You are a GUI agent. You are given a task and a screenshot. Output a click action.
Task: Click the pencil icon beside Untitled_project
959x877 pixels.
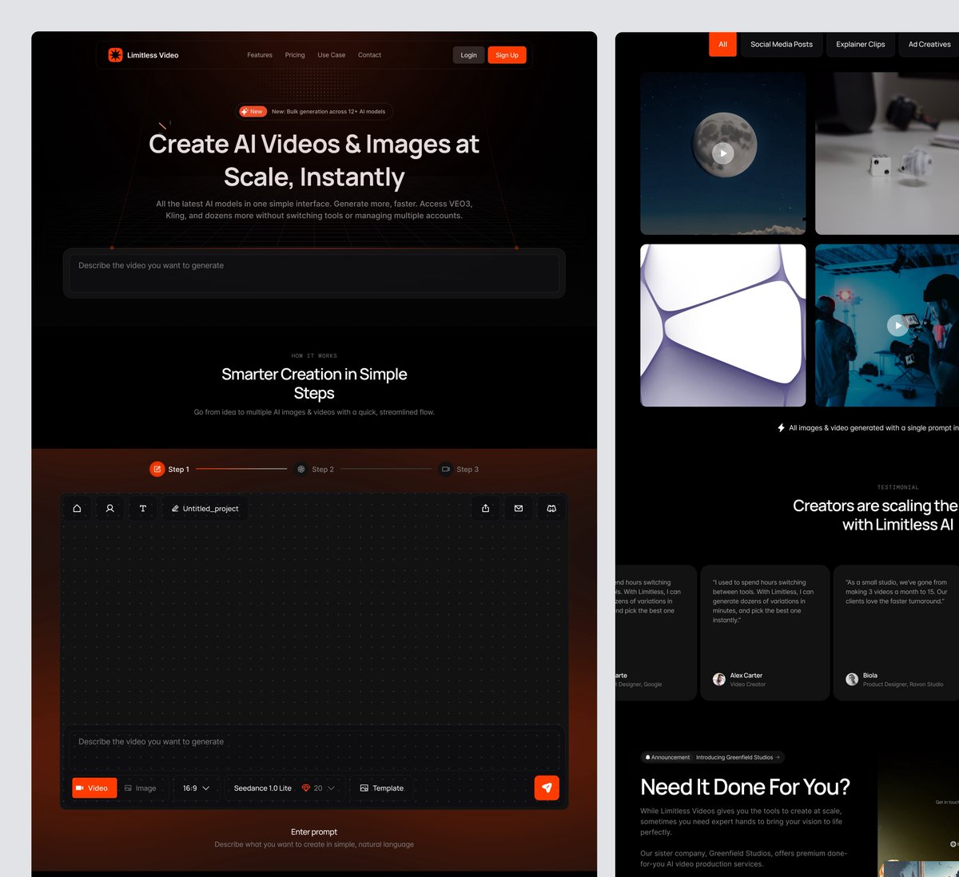click(x=175, y=508)
